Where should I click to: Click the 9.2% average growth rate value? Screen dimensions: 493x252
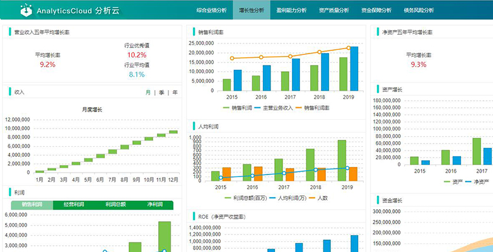click(x=47, y=65)
